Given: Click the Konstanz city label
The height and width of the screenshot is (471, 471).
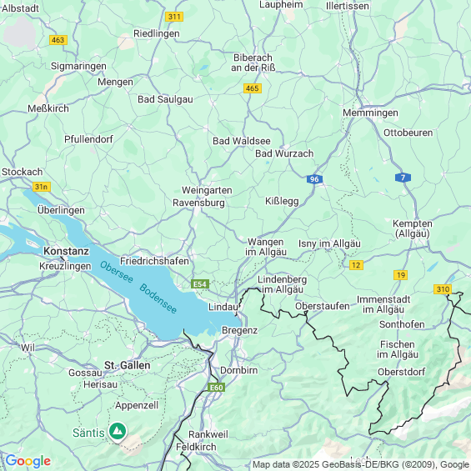Looking at the screenshot, I should tap(67, 251).
